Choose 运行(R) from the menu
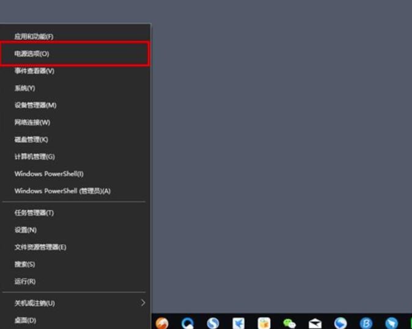412x329 pixels. (x=25, y=281)
